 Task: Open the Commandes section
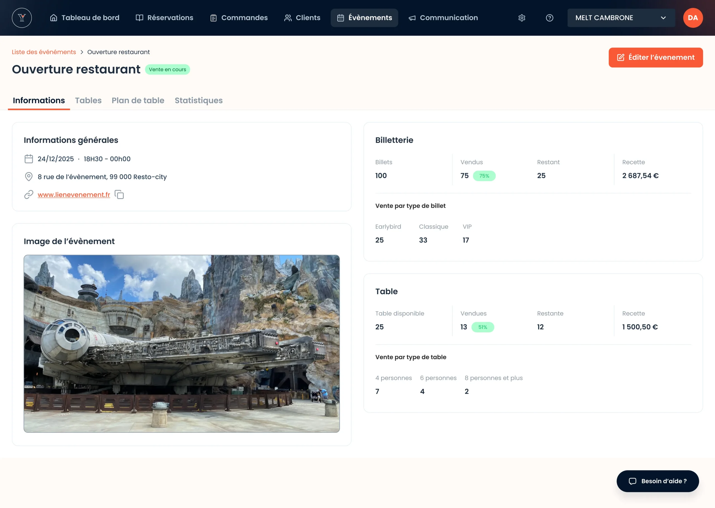click(x=239, y=18)
